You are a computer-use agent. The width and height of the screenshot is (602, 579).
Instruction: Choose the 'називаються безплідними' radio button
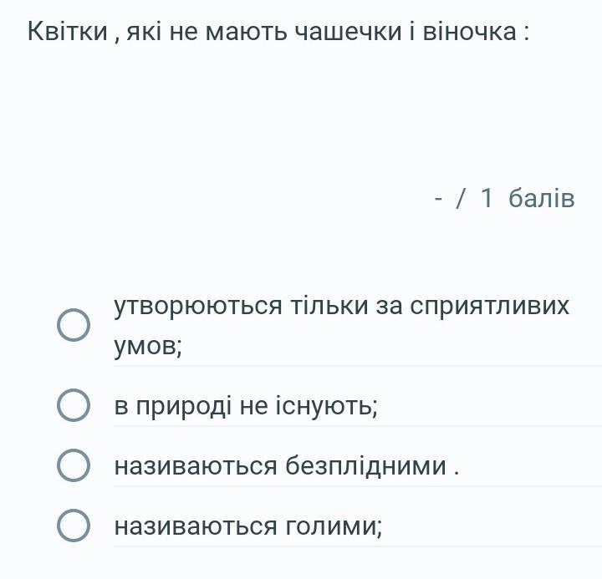[74, 465]
